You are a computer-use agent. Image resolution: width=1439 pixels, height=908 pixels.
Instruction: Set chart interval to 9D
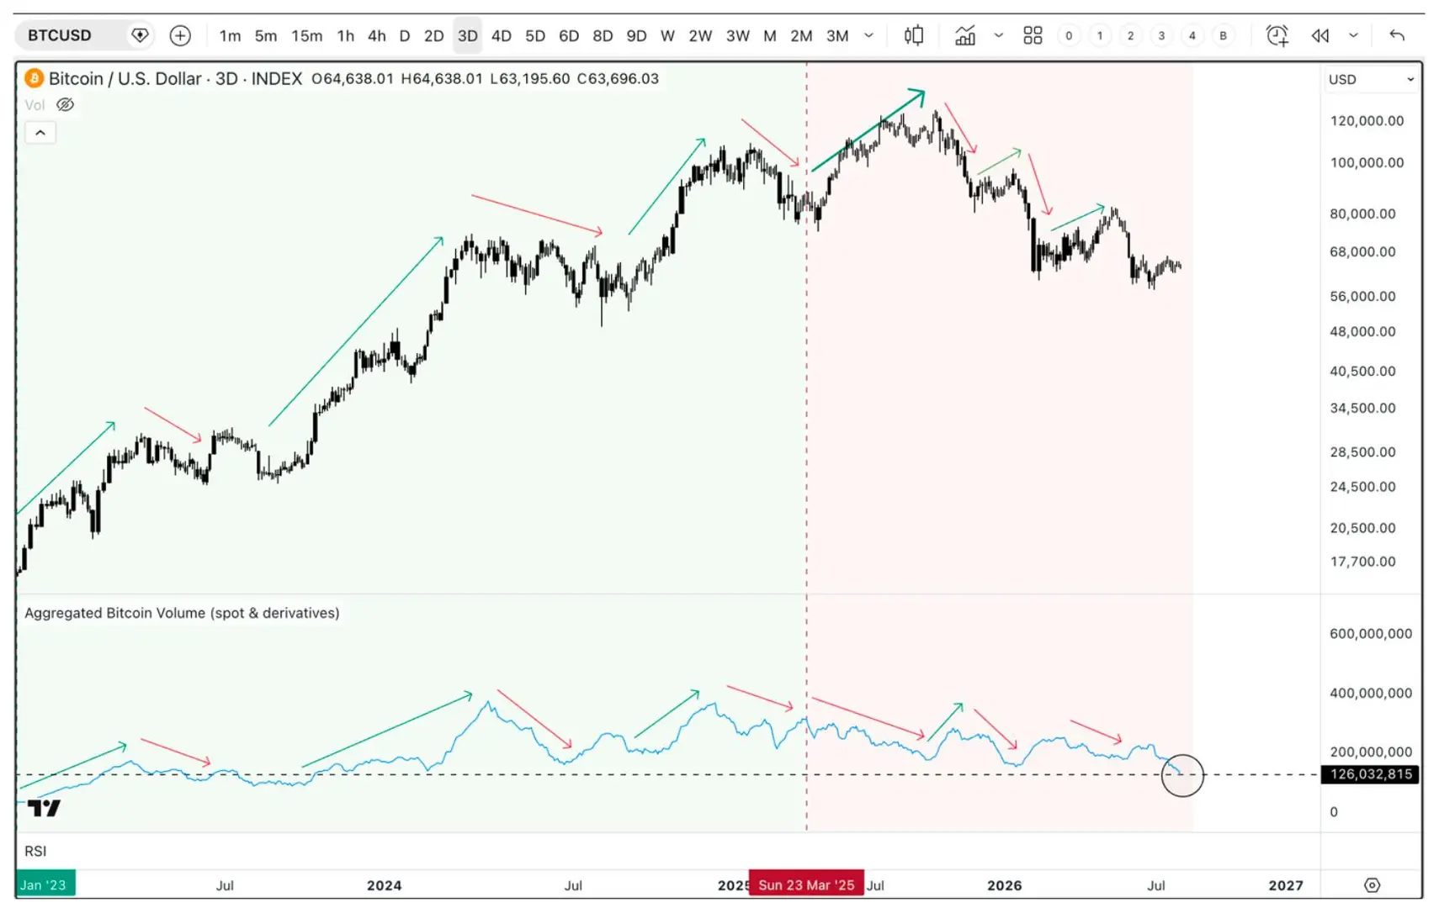pyautogui.click(x=636, y=36)
